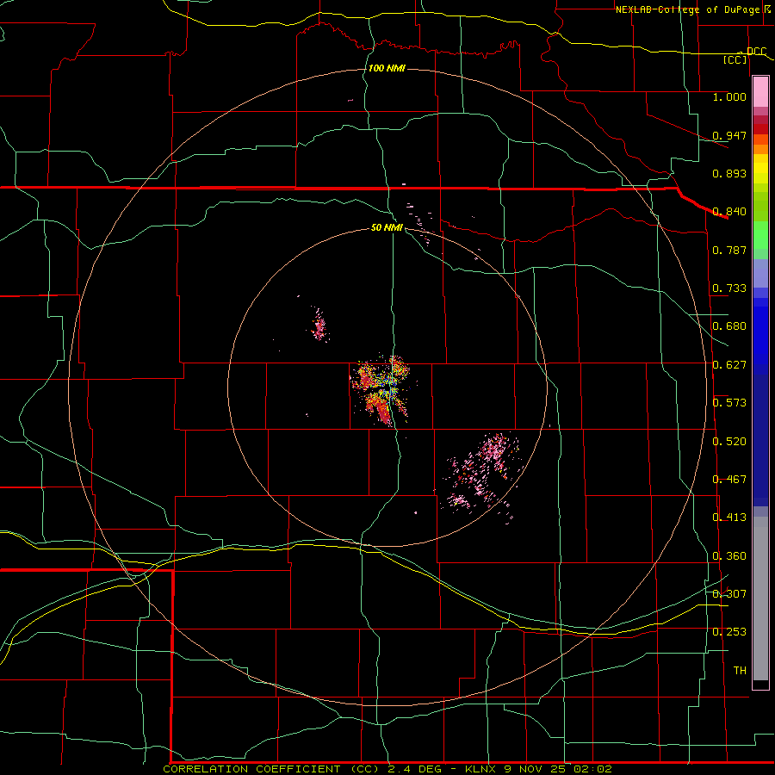775x775 pixels.
Task: Click the TH threshold label on the scale
Action: click(740, 671)
